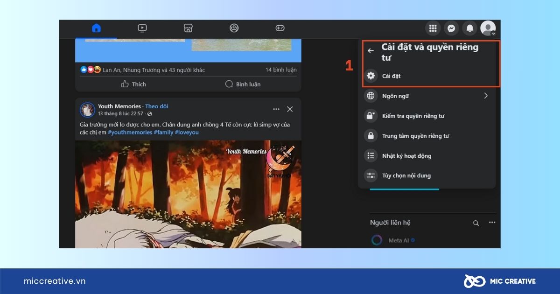Open the Gaming tab icon
Viewport: 560px width, 294px height.
[x=280, y=28]
